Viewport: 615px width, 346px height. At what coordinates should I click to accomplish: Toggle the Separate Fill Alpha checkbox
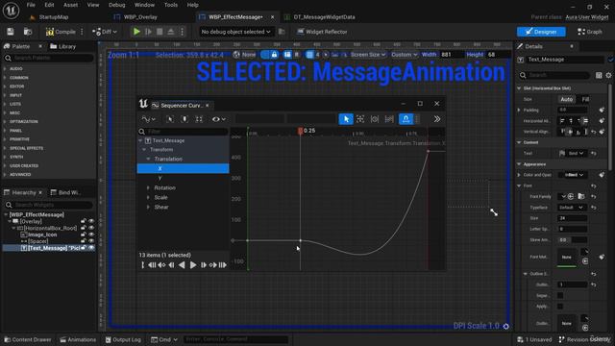point(560,295)
